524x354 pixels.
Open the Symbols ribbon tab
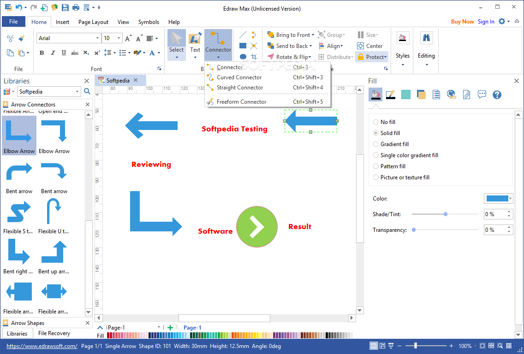tap(149, 22)
